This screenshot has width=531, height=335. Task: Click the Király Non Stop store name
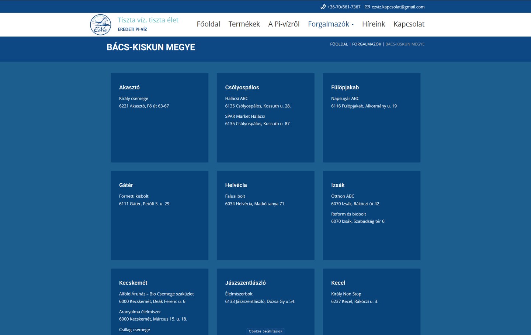(x=346, y=294)
